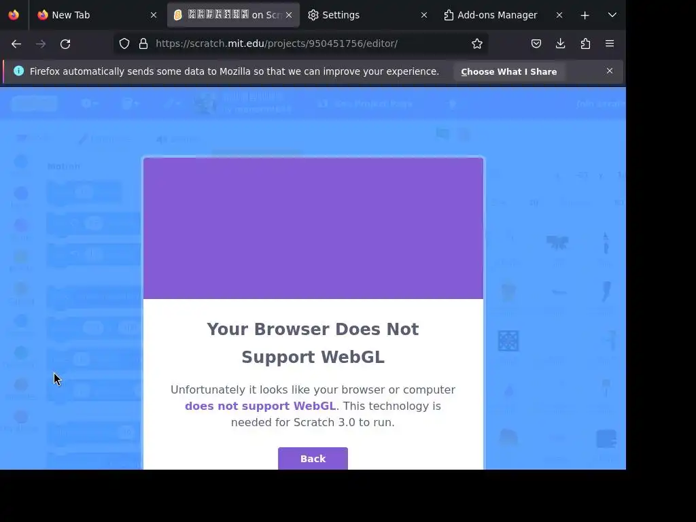This screenshot has width=696, height=522.
Task: Close the Settings tab
Action: 424,15
